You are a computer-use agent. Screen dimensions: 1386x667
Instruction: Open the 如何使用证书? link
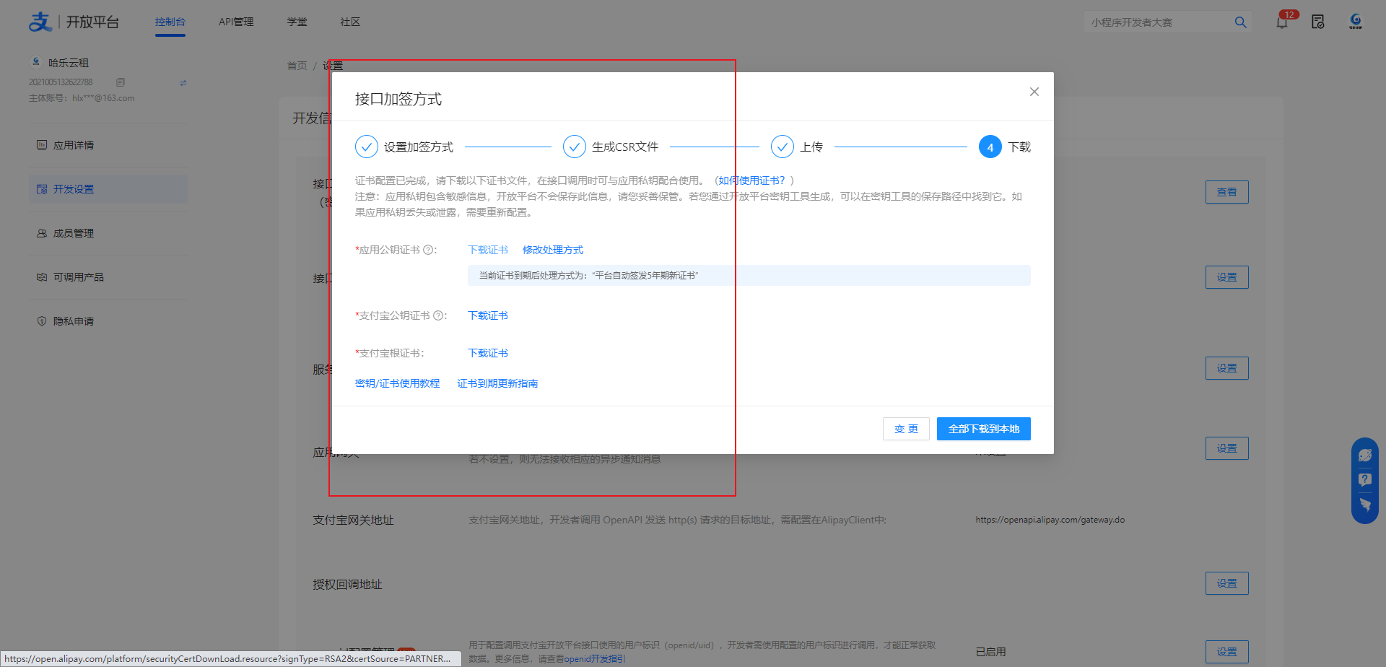[751, 180]
